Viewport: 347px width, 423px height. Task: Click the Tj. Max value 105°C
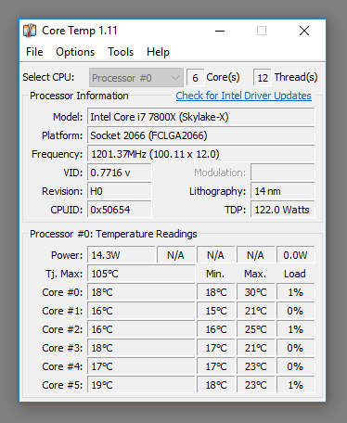click(x=141, y=274)
